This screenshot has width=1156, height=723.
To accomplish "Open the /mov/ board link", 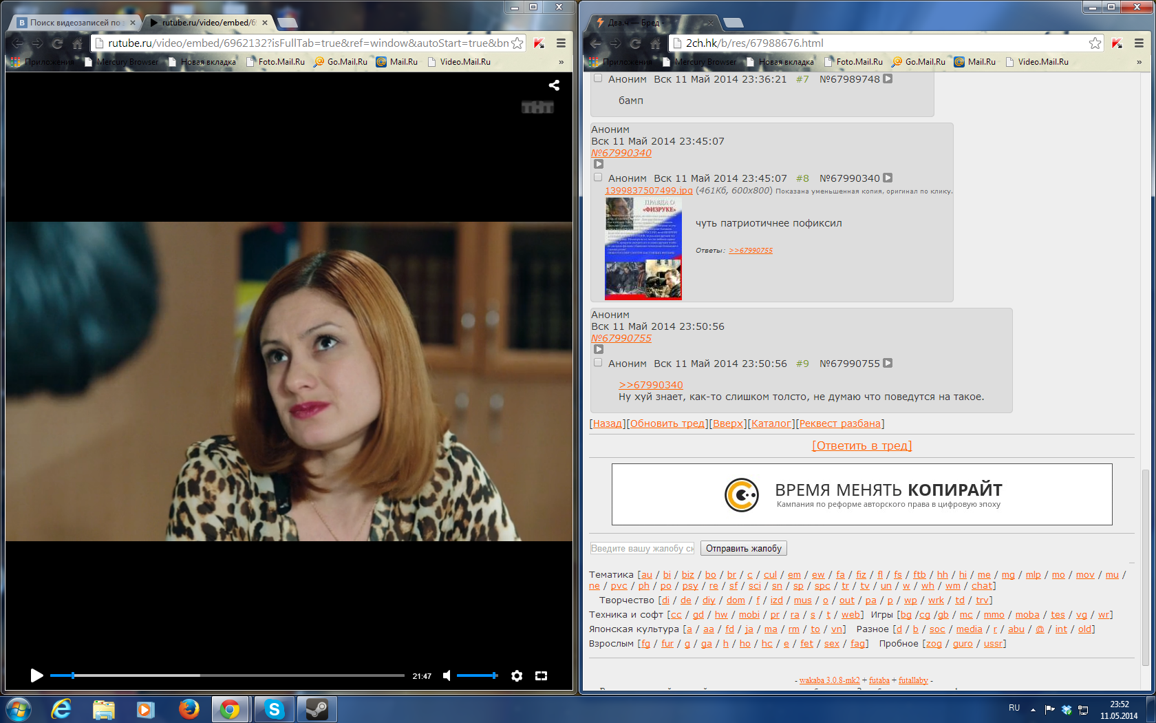I will tap(1085, 575).
